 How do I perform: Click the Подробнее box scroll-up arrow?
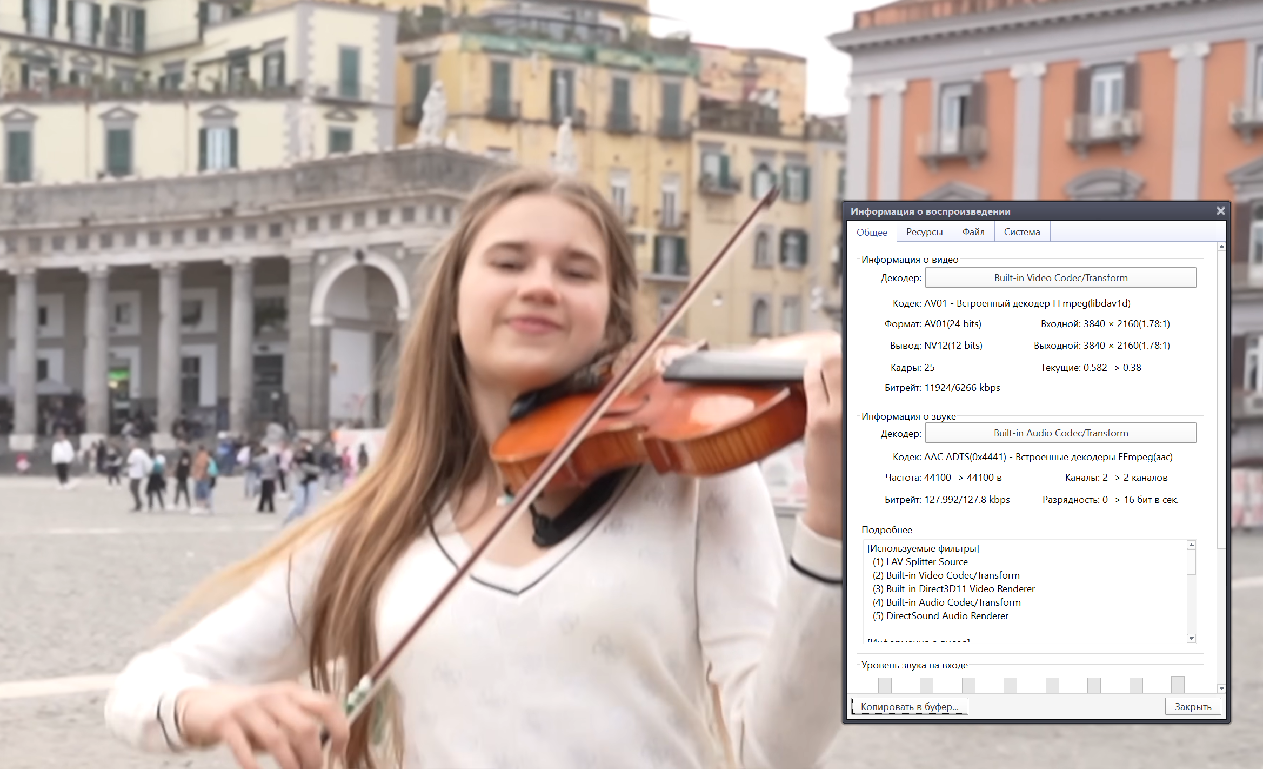coord(1191,545)
